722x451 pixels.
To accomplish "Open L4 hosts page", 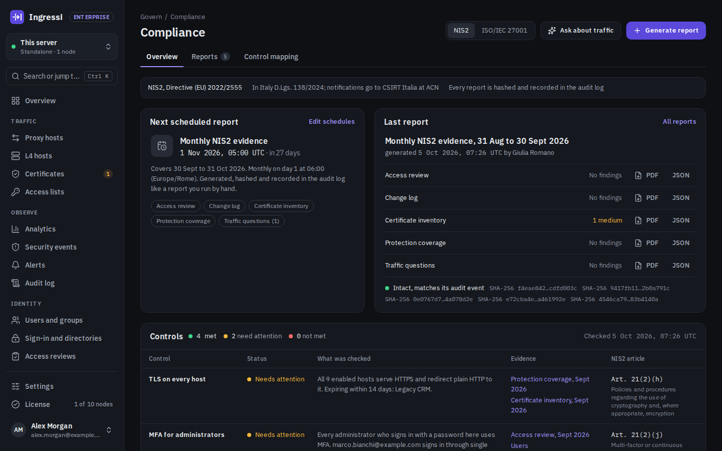I will pos(62,156).
